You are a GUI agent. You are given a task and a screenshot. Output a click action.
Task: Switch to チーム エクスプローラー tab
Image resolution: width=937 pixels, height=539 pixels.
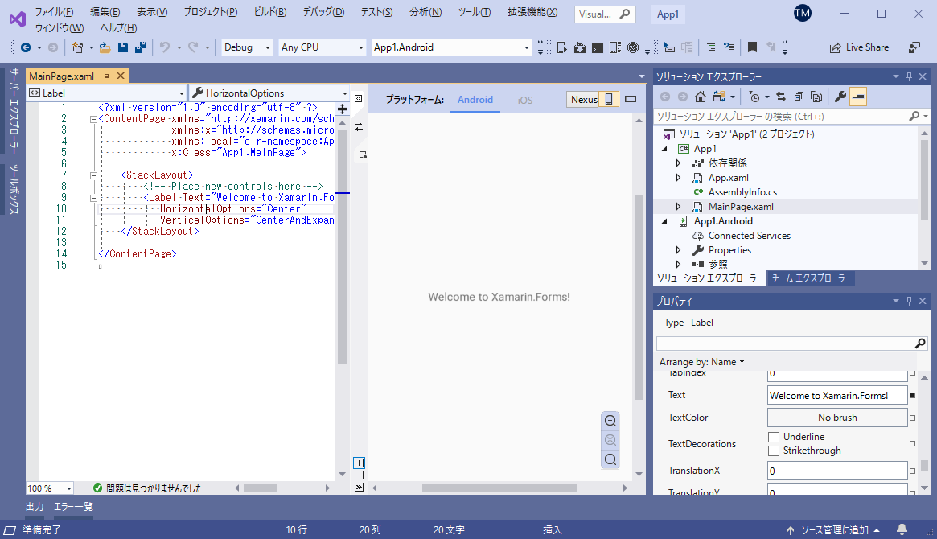811,278
